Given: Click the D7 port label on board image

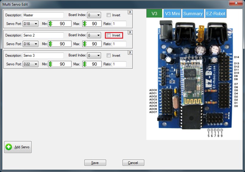Looking at the screenshot, I should pyautogui.click(x=236, y=84).
